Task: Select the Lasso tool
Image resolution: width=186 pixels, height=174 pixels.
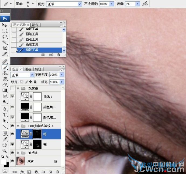Action: [x=5, y=37]
